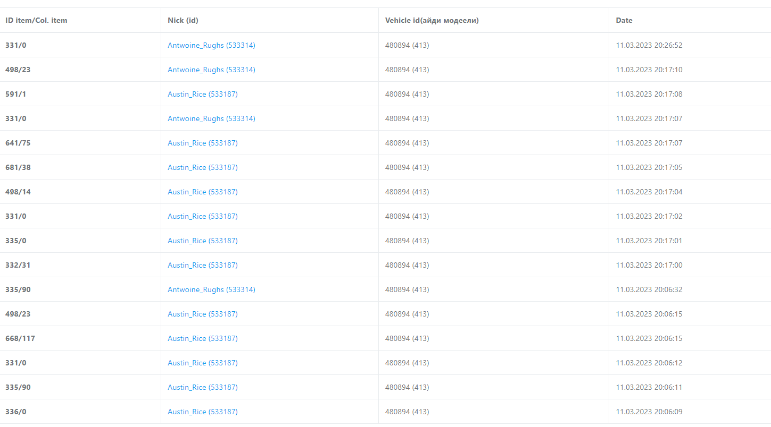Viewport: 771px width, 427px height.
Task: Click the date cell 11.03.2023 20:06:11
Action: pos(649,388)
